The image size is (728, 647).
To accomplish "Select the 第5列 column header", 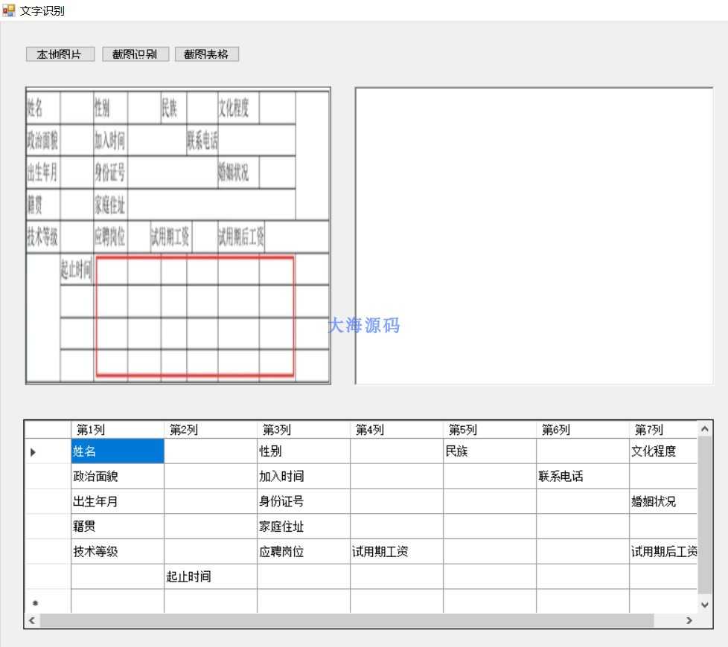I will 490,430.
